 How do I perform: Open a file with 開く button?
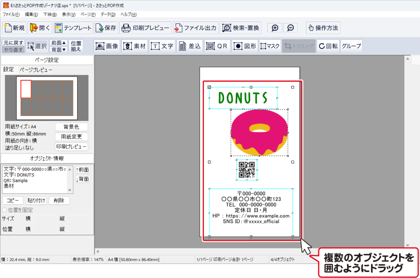point(40,28)
